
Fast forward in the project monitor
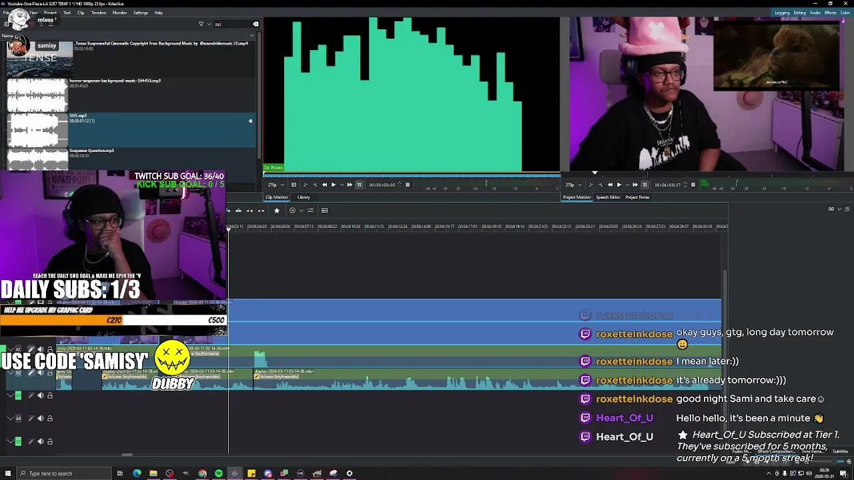[635, 185]
